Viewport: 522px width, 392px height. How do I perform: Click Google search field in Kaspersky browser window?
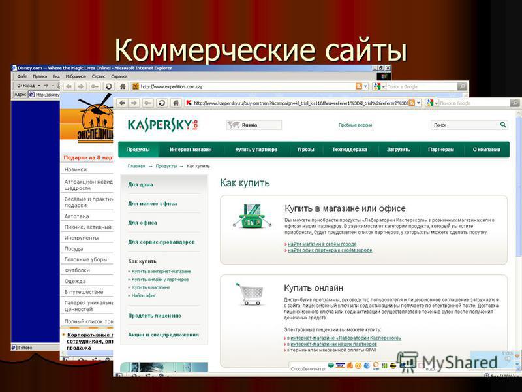[474, 103]
